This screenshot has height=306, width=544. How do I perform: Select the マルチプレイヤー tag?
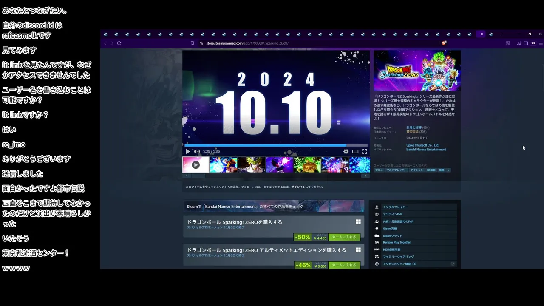click(396, 170)
